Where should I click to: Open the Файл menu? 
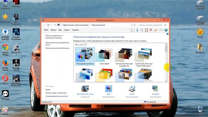(46, 30)
